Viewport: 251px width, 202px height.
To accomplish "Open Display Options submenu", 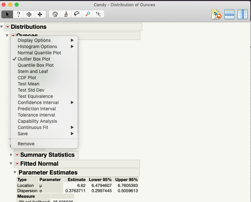I will (44, 40).
